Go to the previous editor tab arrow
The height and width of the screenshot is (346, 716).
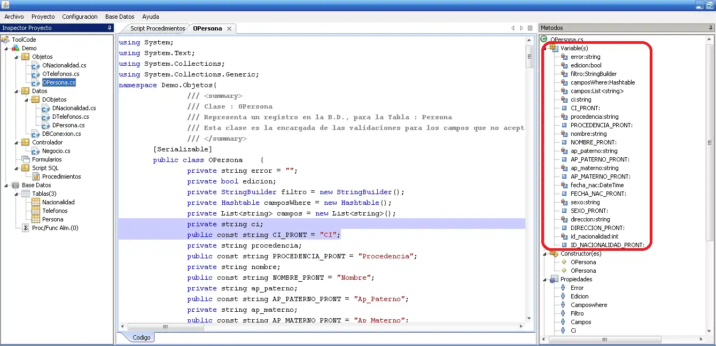pos(513,28)
